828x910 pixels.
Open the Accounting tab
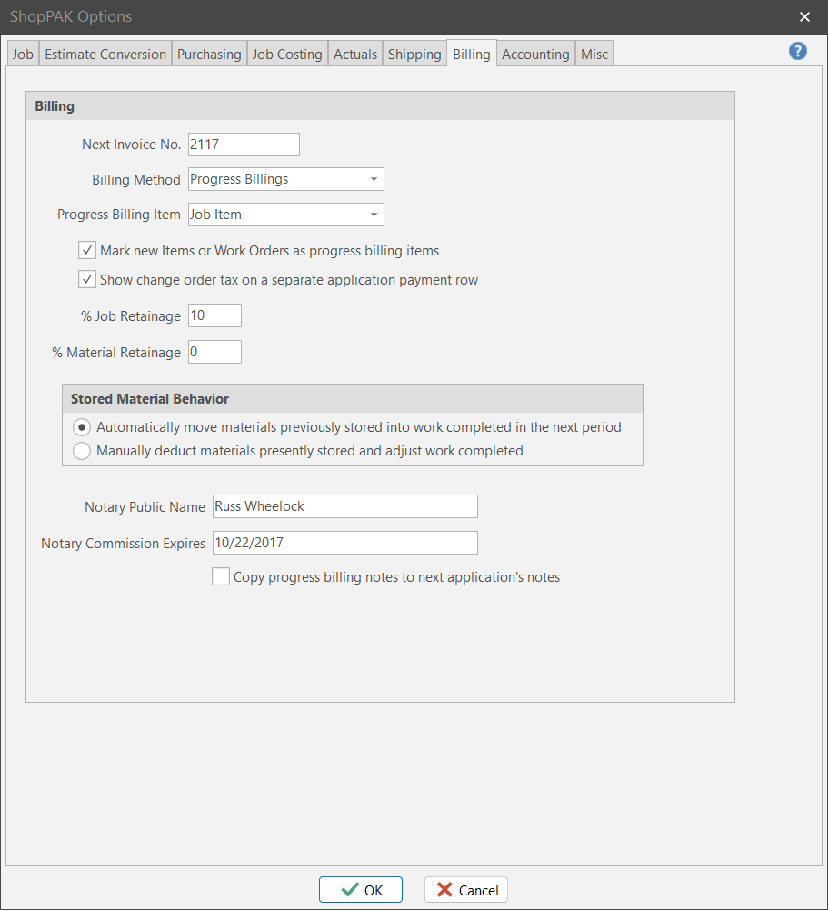tap(535, 55)
